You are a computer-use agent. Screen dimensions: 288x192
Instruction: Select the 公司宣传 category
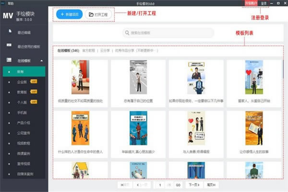coord(24,133)
